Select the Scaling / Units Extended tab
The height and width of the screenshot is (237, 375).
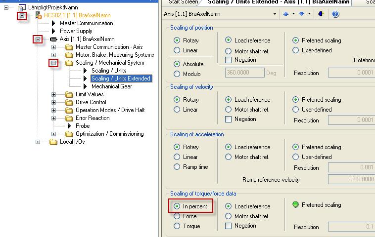tap(279, 2)
